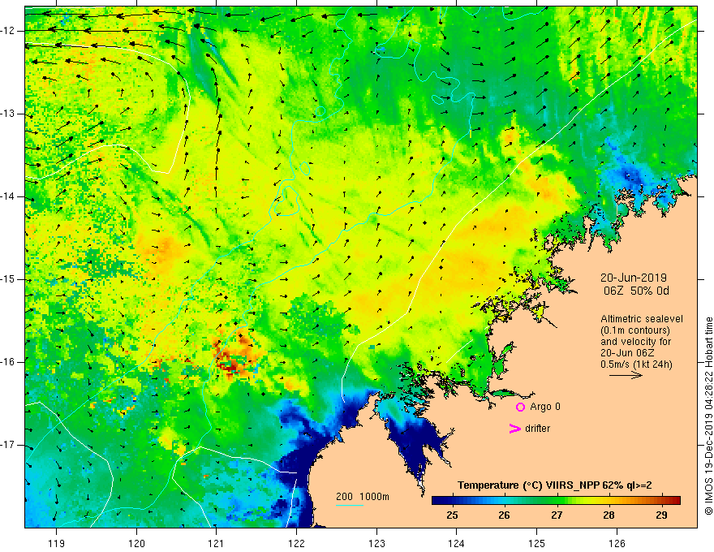
Task: Click the 'drifter' legend label
Action: (x=537, y=429)
